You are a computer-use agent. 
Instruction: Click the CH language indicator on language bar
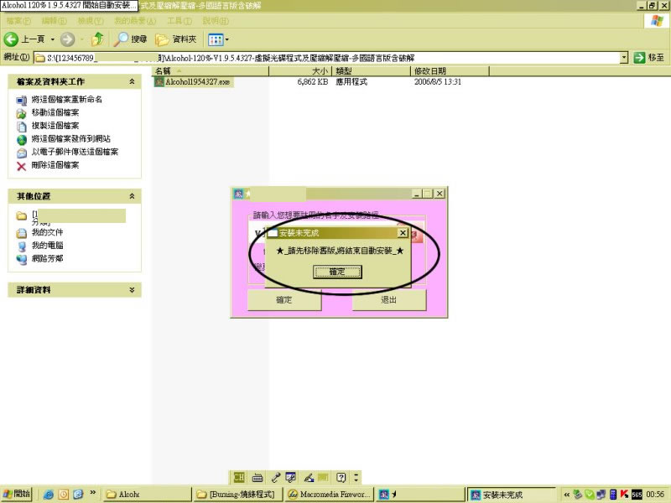[239, 477]
